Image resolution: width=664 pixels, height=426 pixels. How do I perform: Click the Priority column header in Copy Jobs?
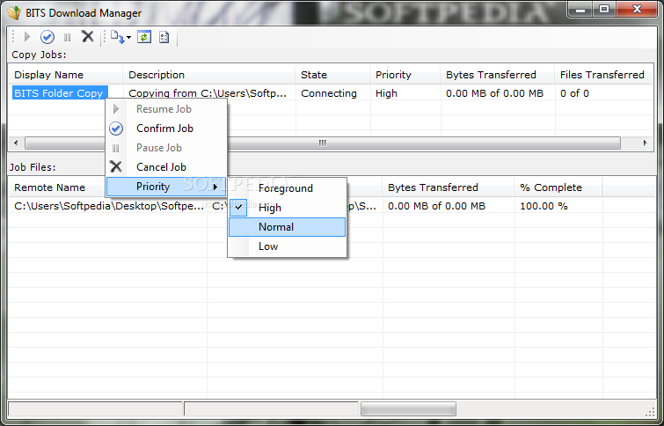point(405,75)
